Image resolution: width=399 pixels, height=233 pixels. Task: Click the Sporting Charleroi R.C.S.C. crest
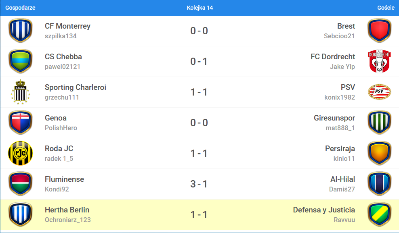point(20,92)
